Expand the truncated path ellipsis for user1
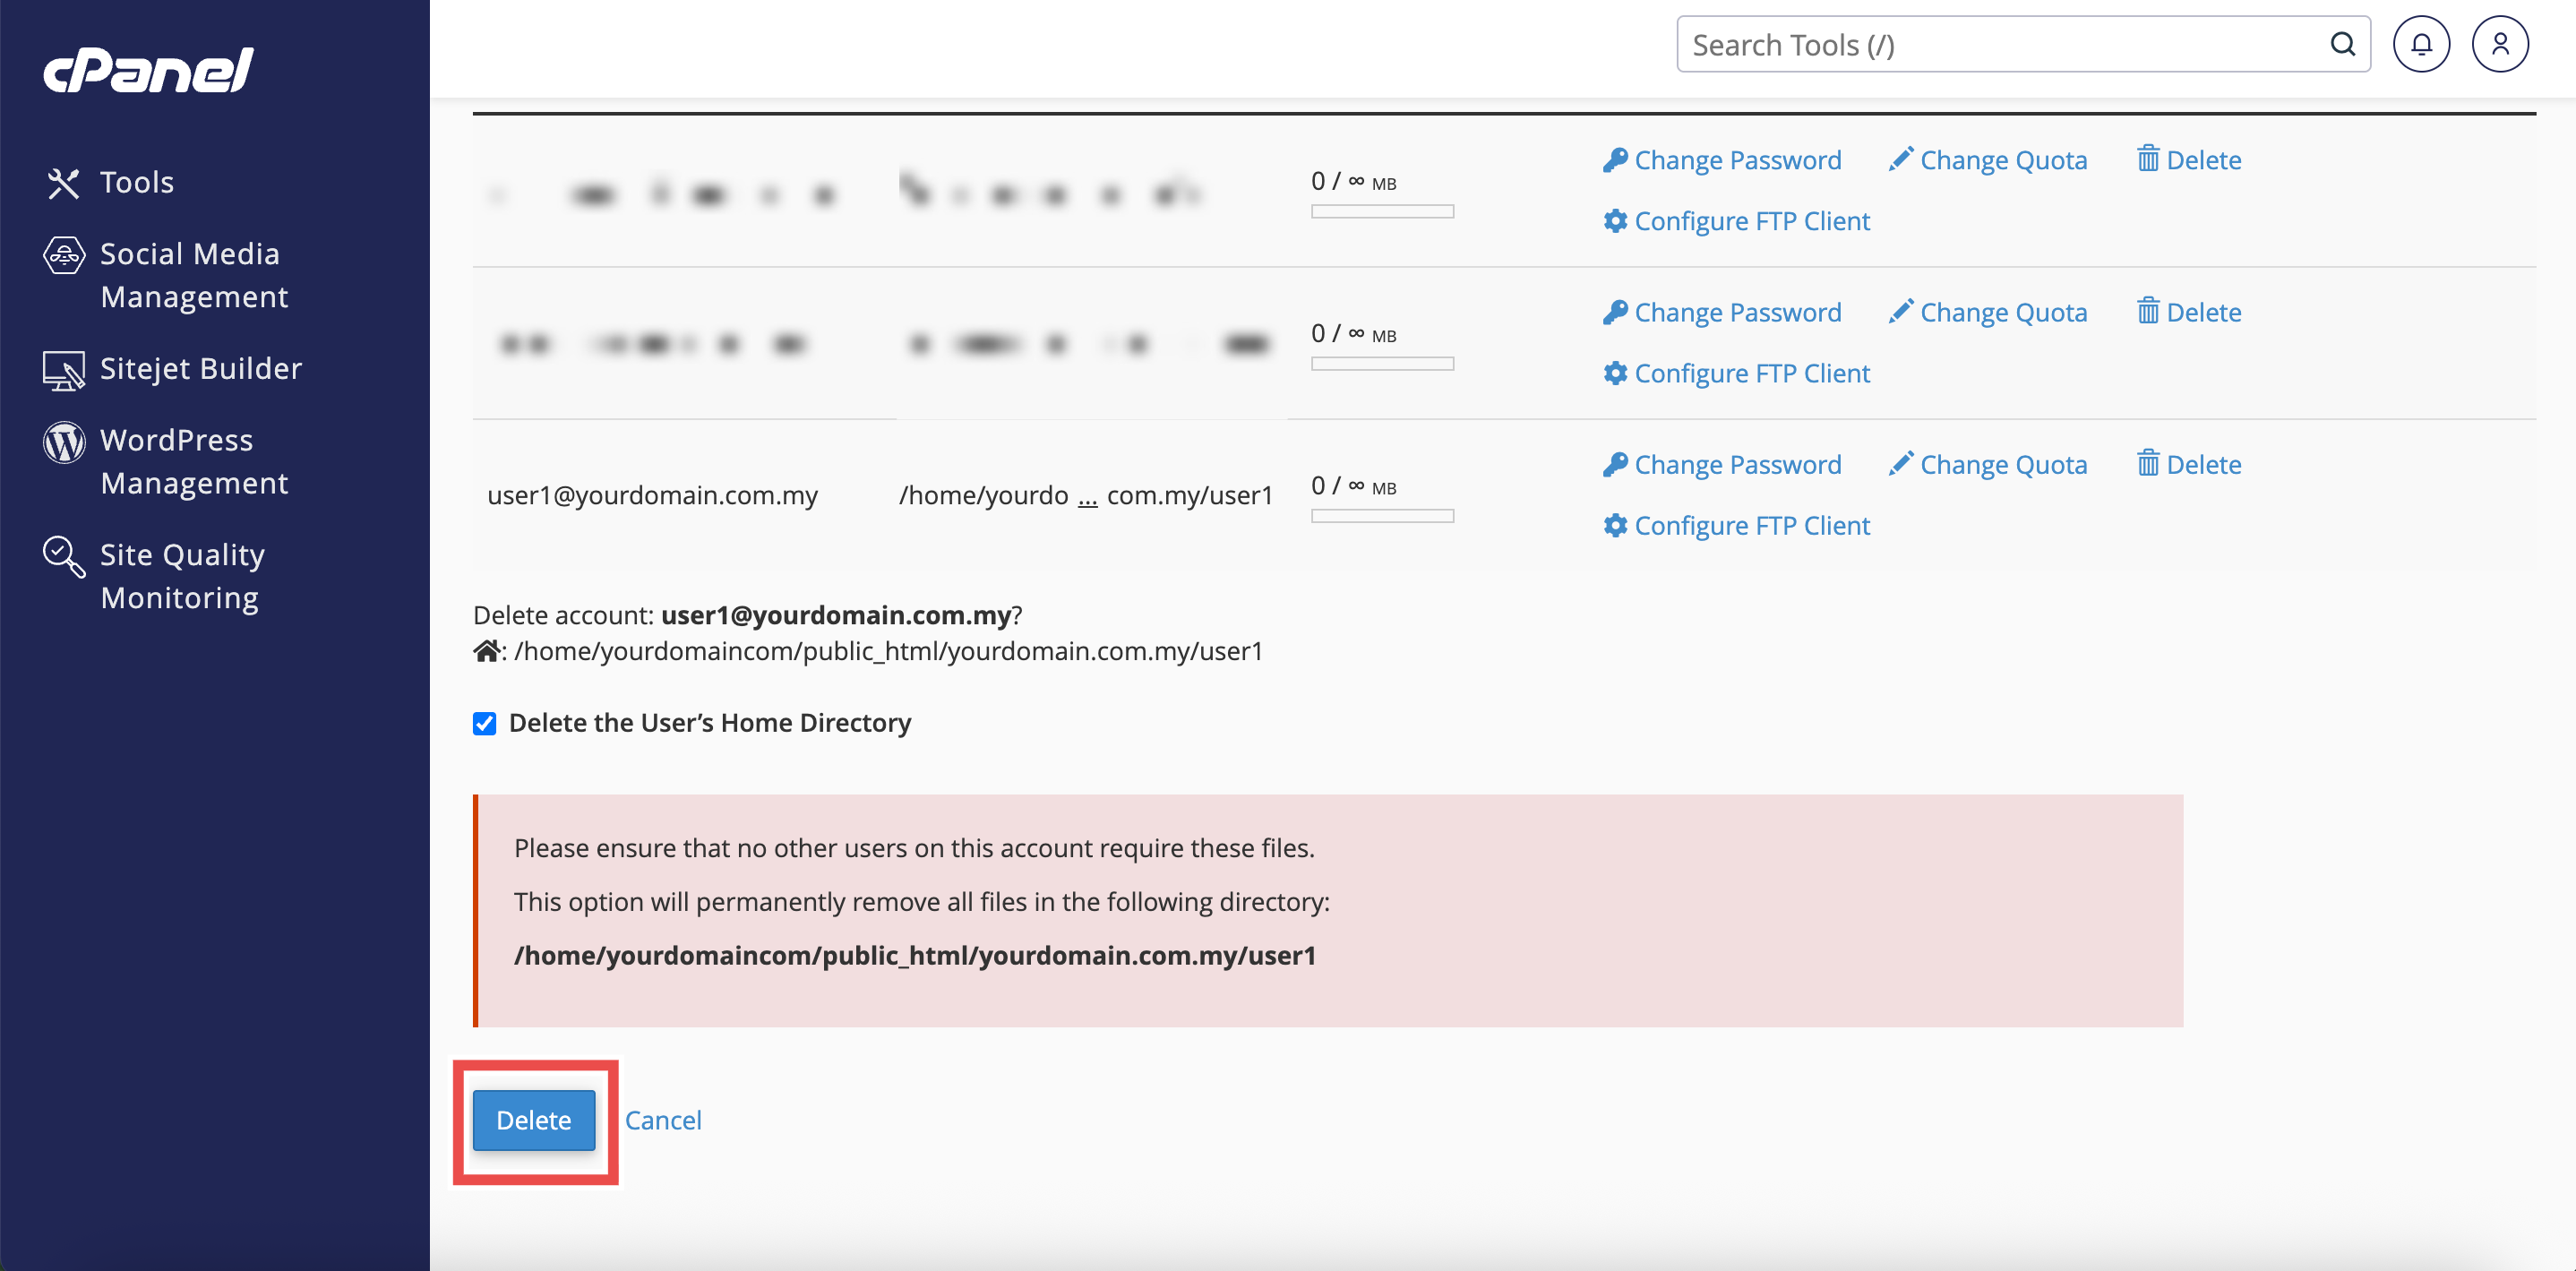 [x=1087, y=497]
